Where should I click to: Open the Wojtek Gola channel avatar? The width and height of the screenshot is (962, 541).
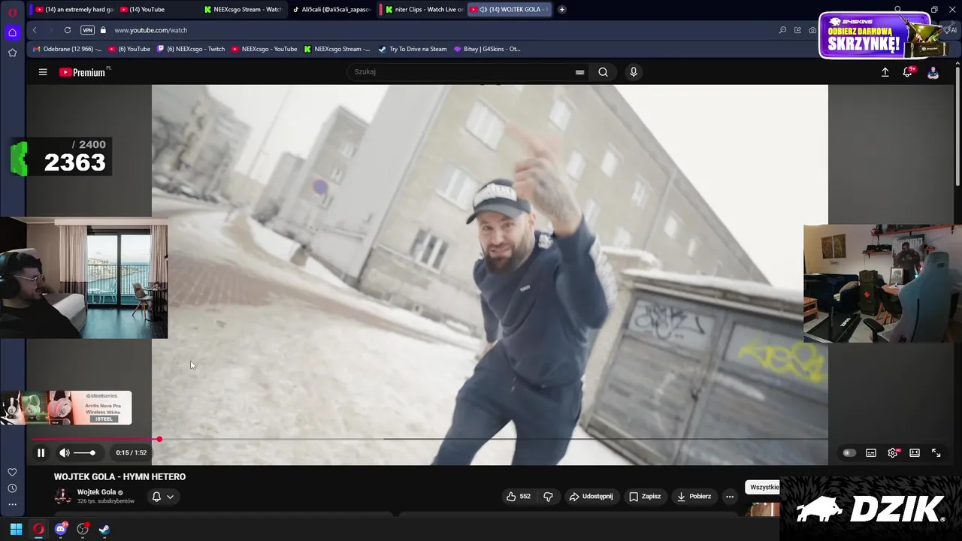(x=62, y=496)
